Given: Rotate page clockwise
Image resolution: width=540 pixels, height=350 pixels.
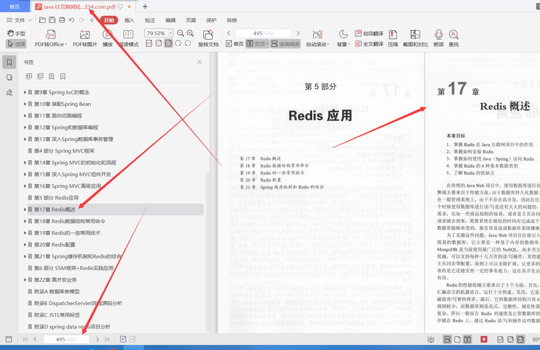Looking at the screenshot, I should (x=178, y=43).
